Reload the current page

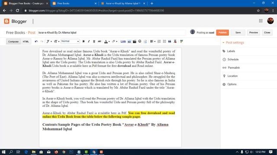point(17,10)
